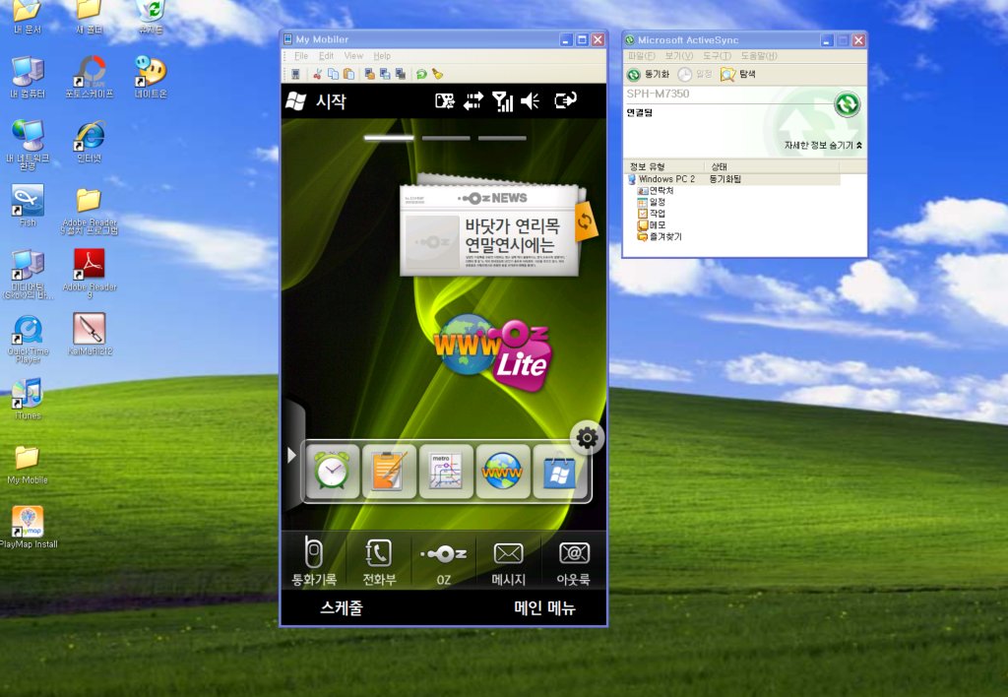The height and width of the screenshot is (697, 1008).
Task: Tap the signal strength icon in phone status bar
Action: [503, 101]
